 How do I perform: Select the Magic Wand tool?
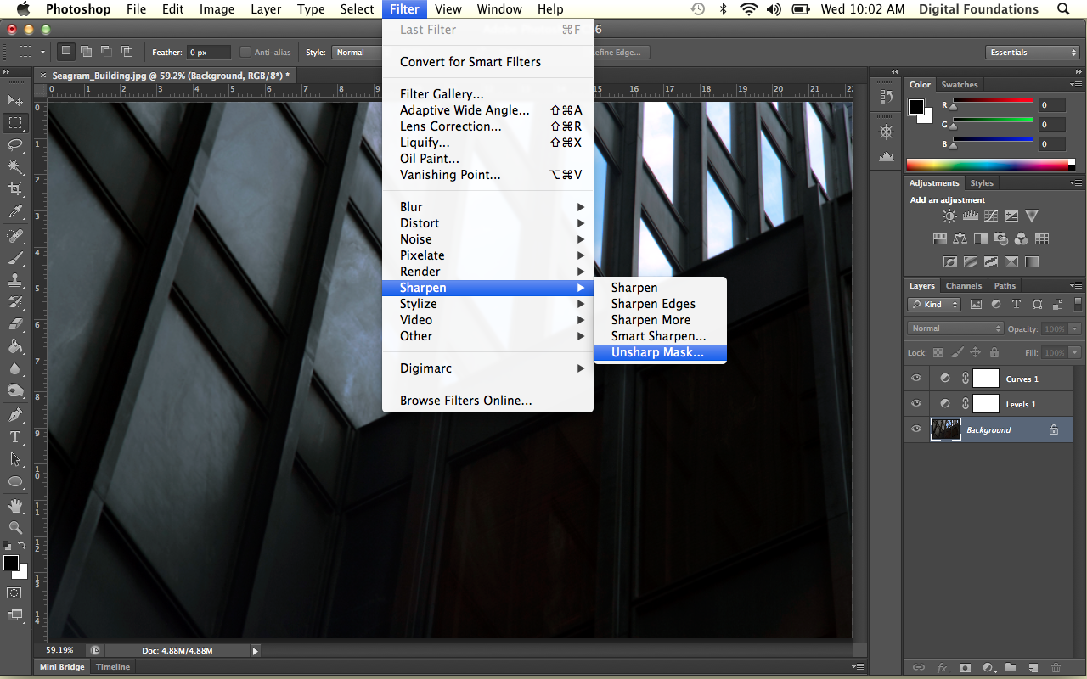(x=15, y=167)
